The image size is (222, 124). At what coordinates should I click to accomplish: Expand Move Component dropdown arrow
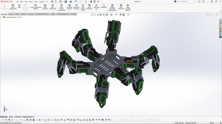click(x=52, y=11)
